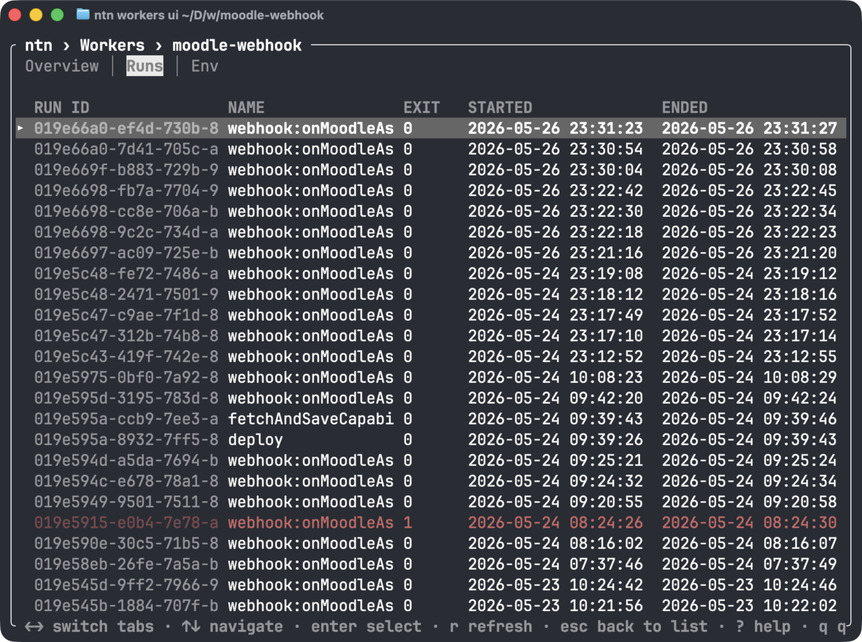The image size is (862, 642).
Task: Click the folder icon in the title bar
Action: coord(83,14)
